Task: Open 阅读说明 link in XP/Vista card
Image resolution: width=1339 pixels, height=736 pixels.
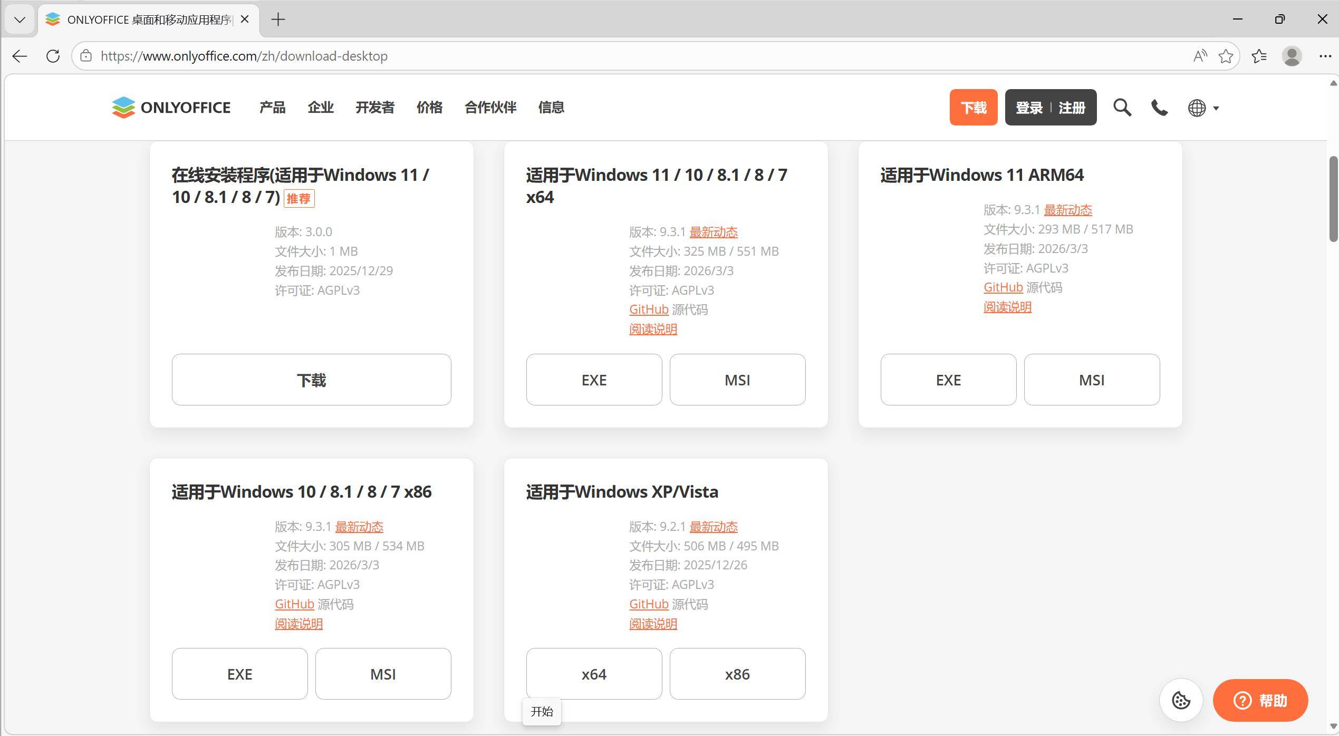Action: coord(653,624)
